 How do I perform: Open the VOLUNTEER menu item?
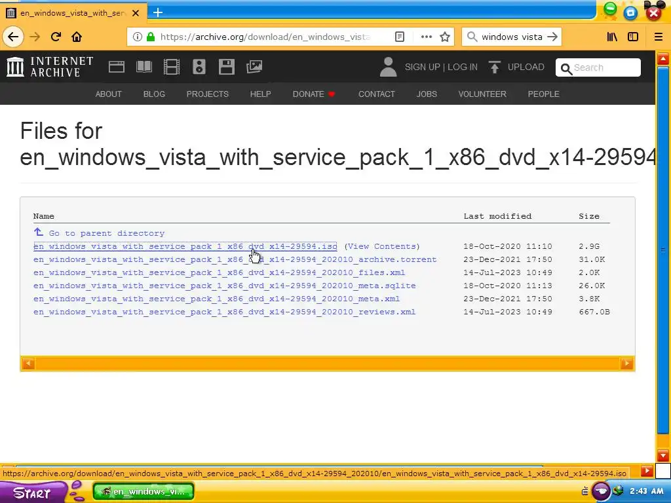pyautogui.click(x=482, y=94)
